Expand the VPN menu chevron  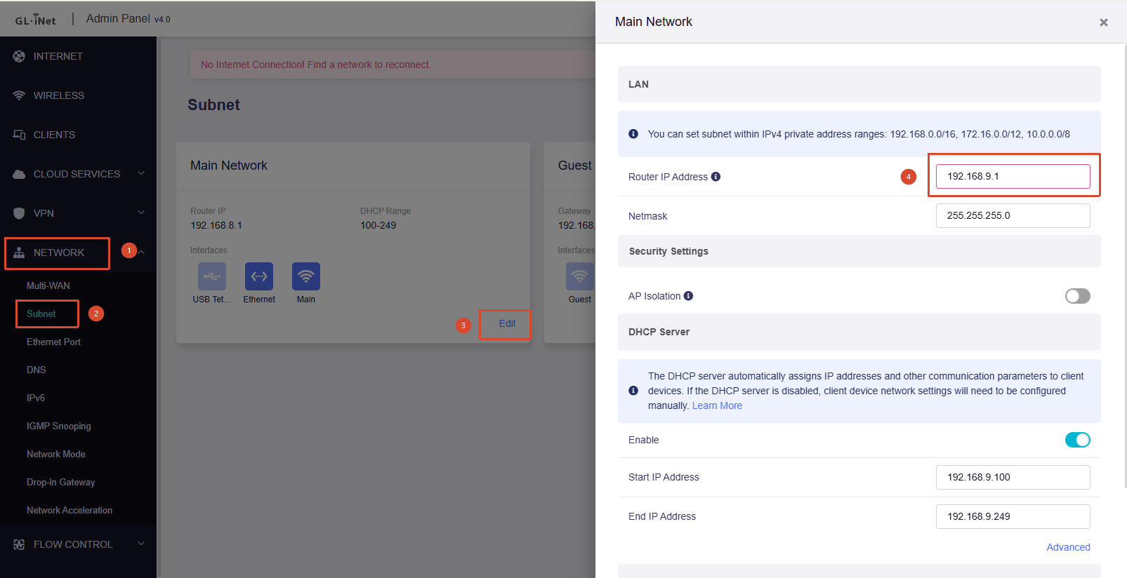click(141, 213)
